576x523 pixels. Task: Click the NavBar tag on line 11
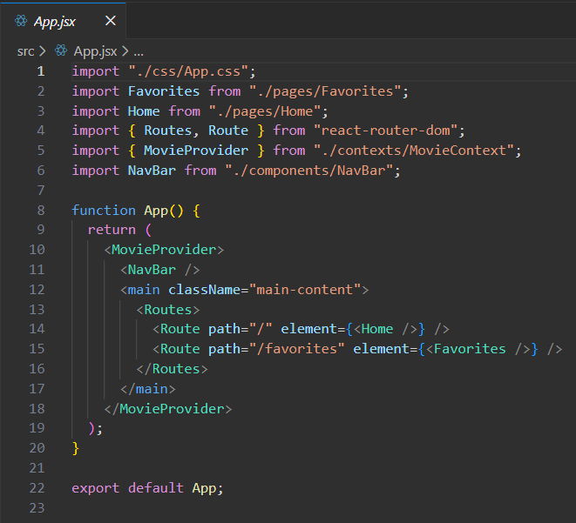(152, 270)
